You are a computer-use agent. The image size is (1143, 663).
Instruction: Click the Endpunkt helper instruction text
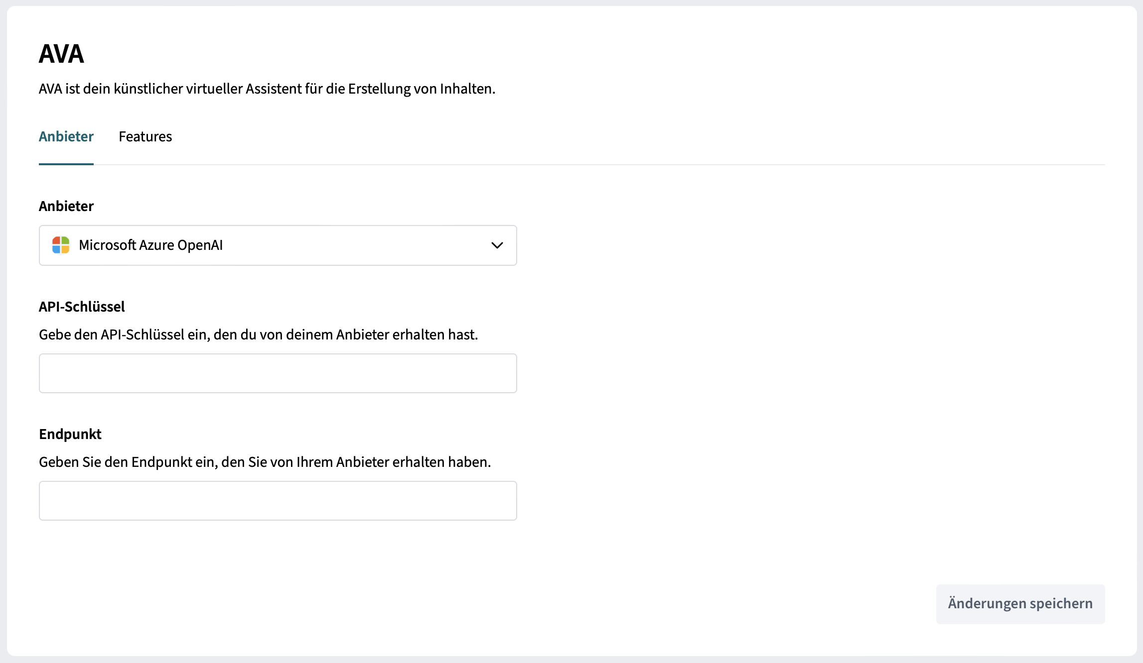[x=265, y=461]
